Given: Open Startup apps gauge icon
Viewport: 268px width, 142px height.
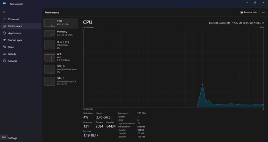Looking at the screenshot, I should [4, 40].
